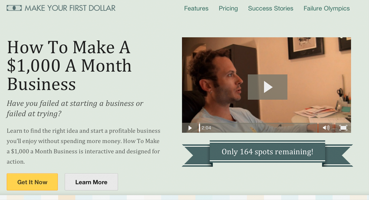Visit the Failure Olympics page

click(x=326, y=9)
